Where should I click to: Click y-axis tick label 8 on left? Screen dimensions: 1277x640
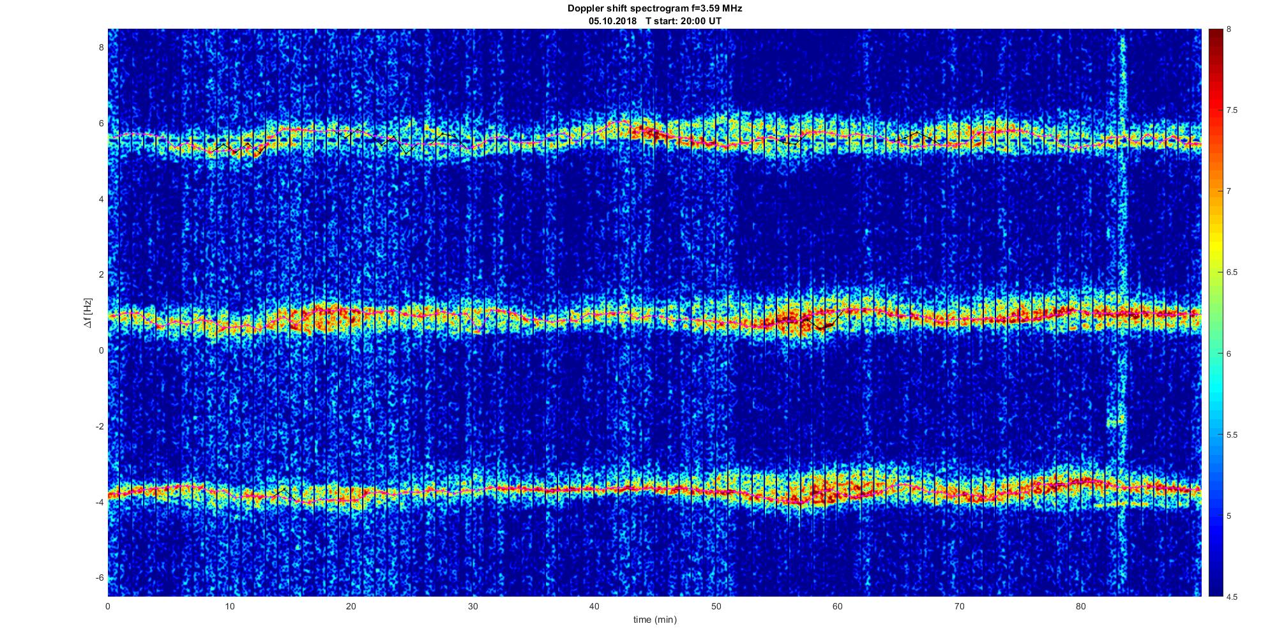pos(101,47)
